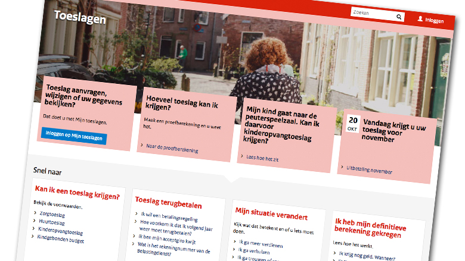Click the chevron before Uitbetaling november
Screen dimensions: 465x261
click(342, 166)
